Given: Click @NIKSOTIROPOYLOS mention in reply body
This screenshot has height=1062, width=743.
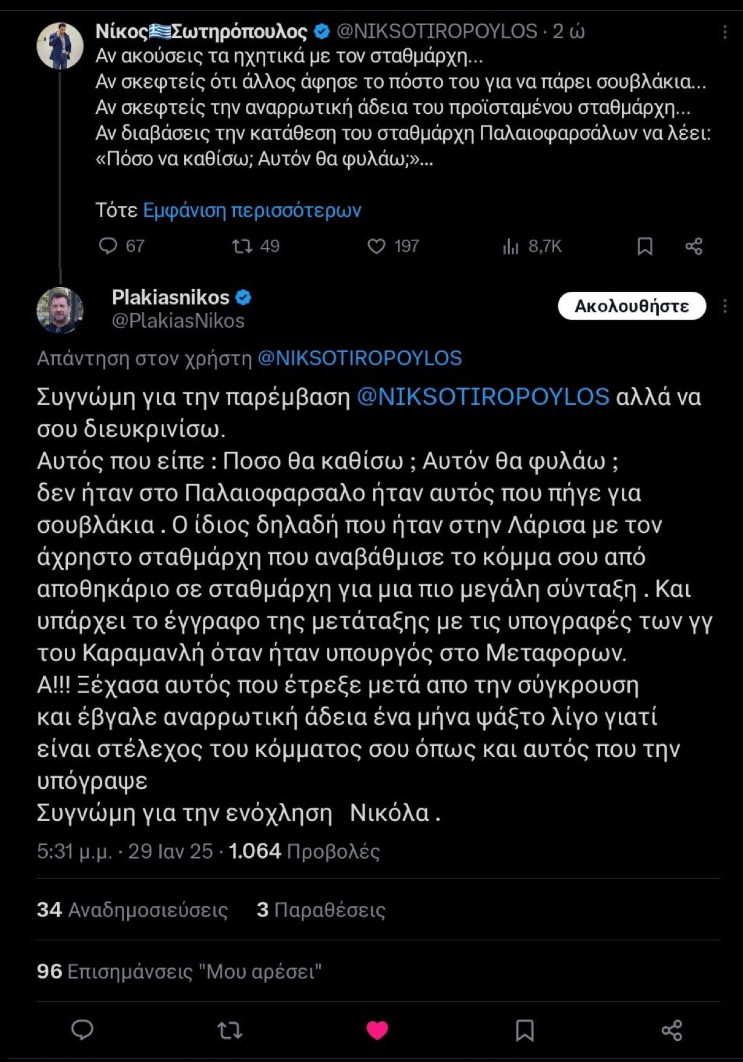Looking at the screenshot, I should pyautogui.click(x=483, y=397).
